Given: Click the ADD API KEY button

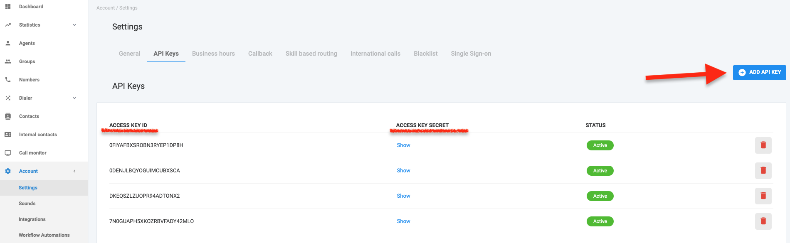Looking at the screenshot, I should click(x=759, y=72).
